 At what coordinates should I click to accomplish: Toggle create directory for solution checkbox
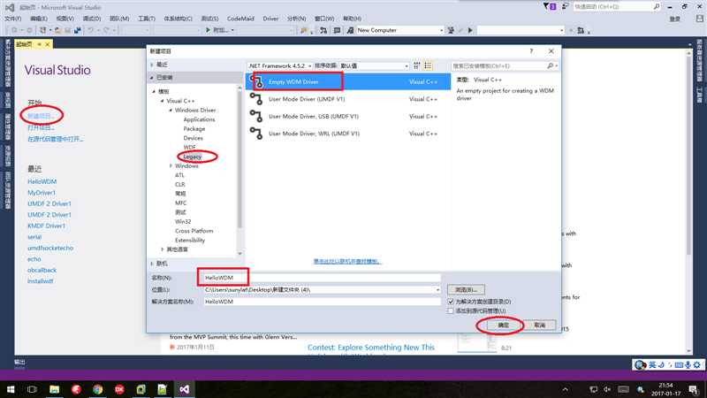tap(451, 302)
